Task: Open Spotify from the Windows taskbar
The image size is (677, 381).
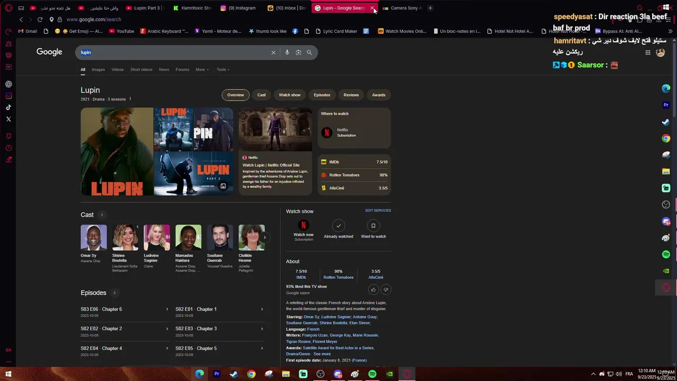Action: click(x=372, y=374)
